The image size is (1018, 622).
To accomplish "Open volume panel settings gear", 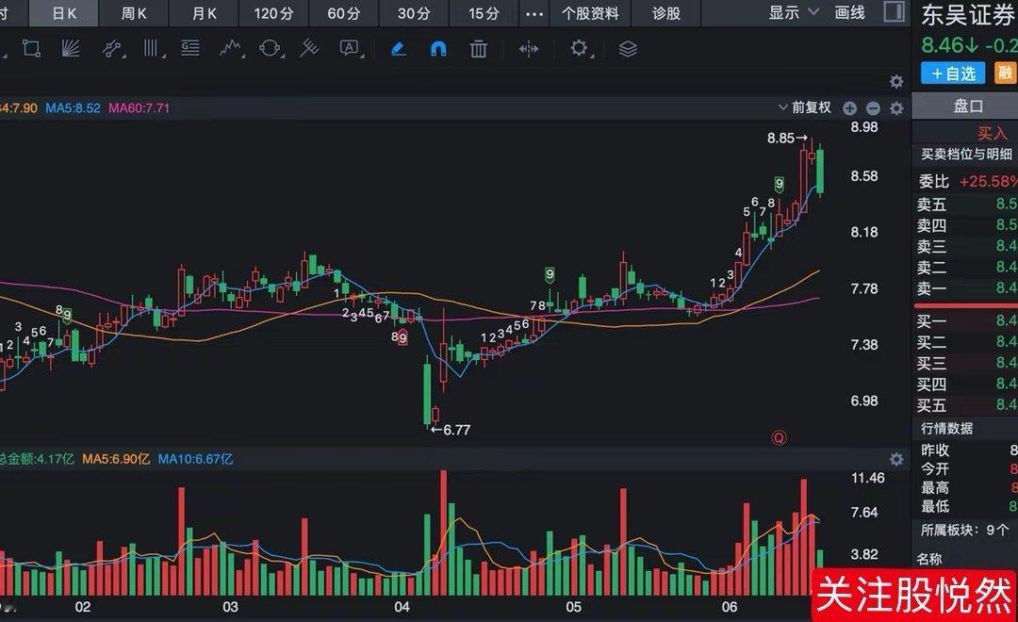I will pyautogui.click(x=896, y=460).
